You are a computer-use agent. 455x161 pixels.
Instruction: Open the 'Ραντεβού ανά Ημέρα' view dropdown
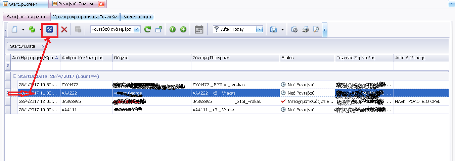pos(137,29)
